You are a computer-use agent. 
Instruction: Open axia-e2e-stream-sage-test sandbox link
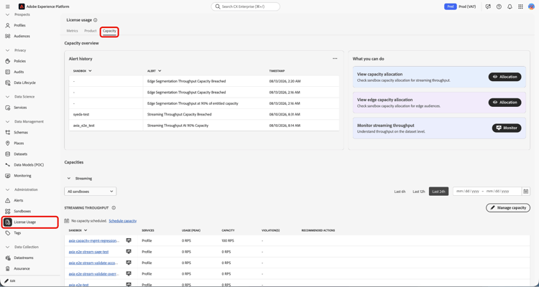88,252
